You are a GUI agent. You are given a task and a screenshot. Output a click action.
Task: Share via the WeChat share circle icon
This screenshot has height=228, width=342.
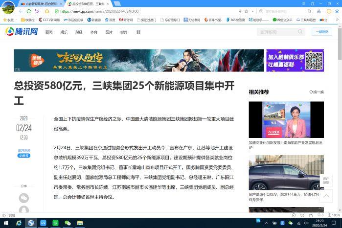pos(24,198)
